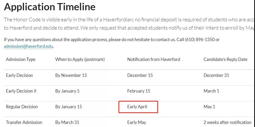The image size is (255, 127).
Task: Click the February 15 notification date
Action: 139,91
